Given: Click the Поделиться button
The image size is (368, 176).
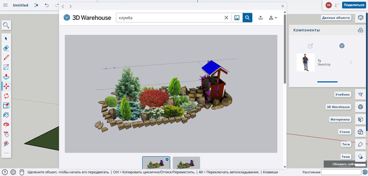Looking at the screenshot, I should click(354, 5).
